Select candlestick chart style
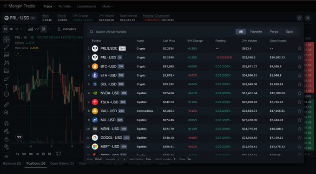 (44, 29)
